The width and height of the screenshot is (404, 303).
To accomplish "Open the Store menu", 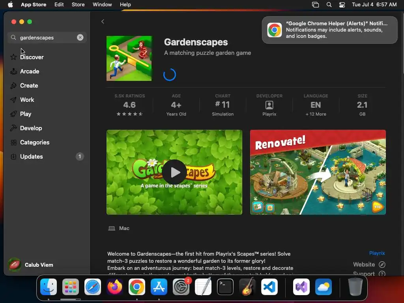I will (78, 4).
